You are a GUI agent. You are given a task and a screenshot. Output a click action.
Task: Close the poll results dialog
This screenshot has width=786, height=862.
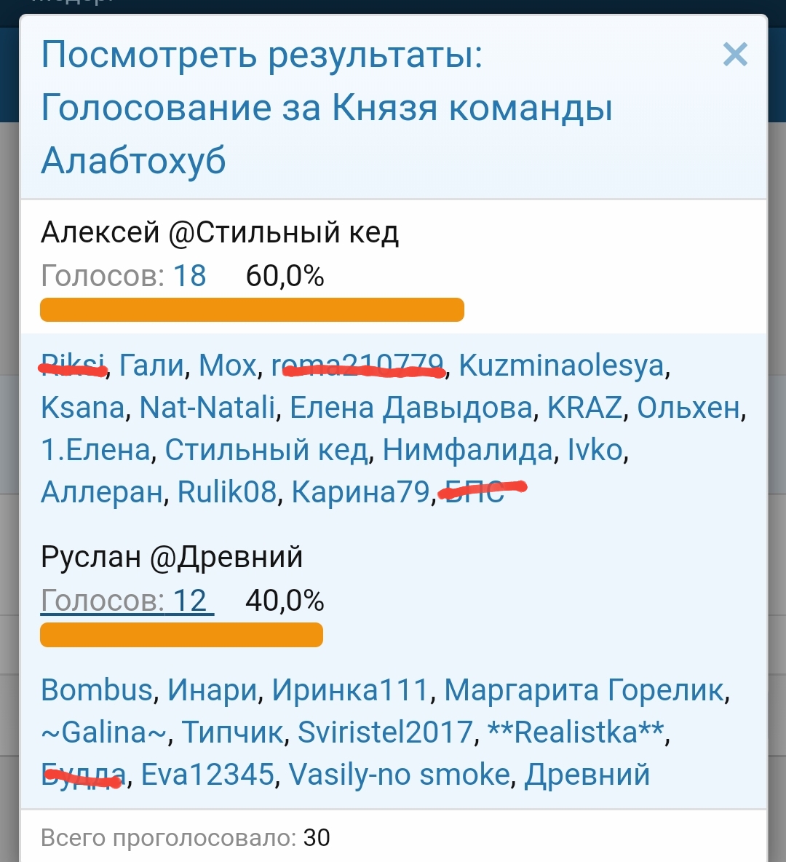pyautogui.click(x=735, y=55)
